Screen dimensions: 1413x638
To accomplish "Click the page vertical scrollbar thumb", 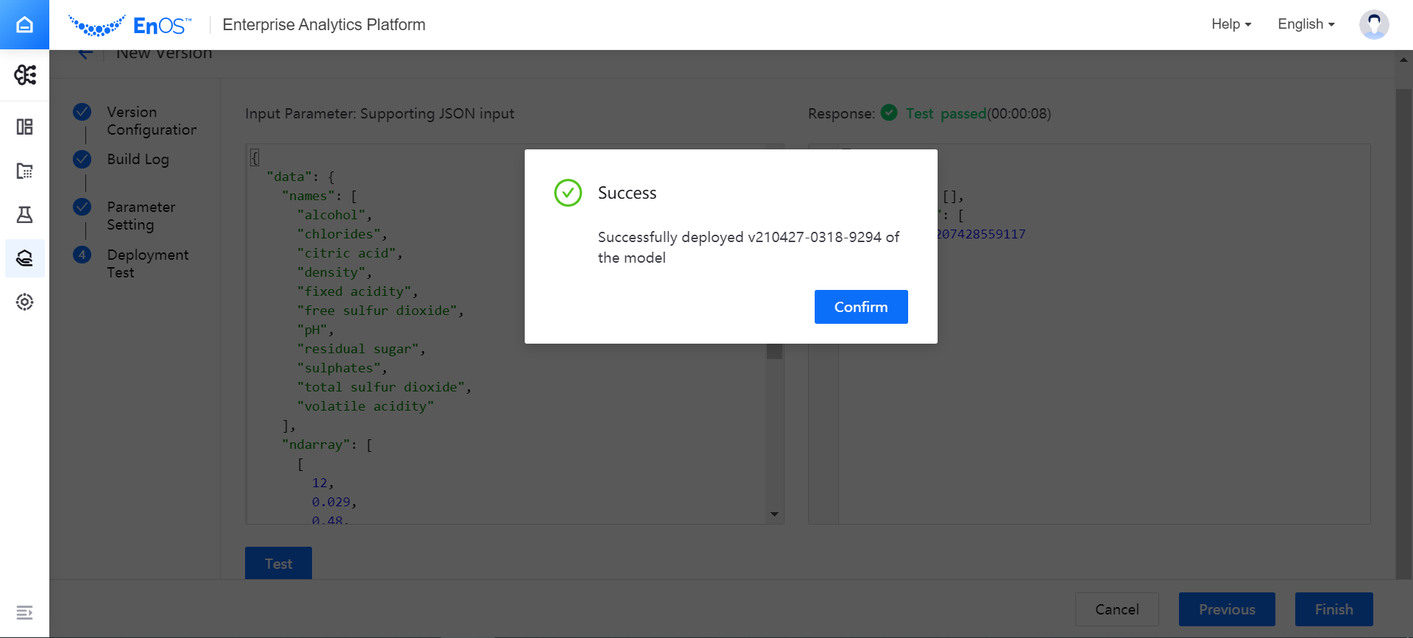I will pyautogui.click(x=1403, y=335).
